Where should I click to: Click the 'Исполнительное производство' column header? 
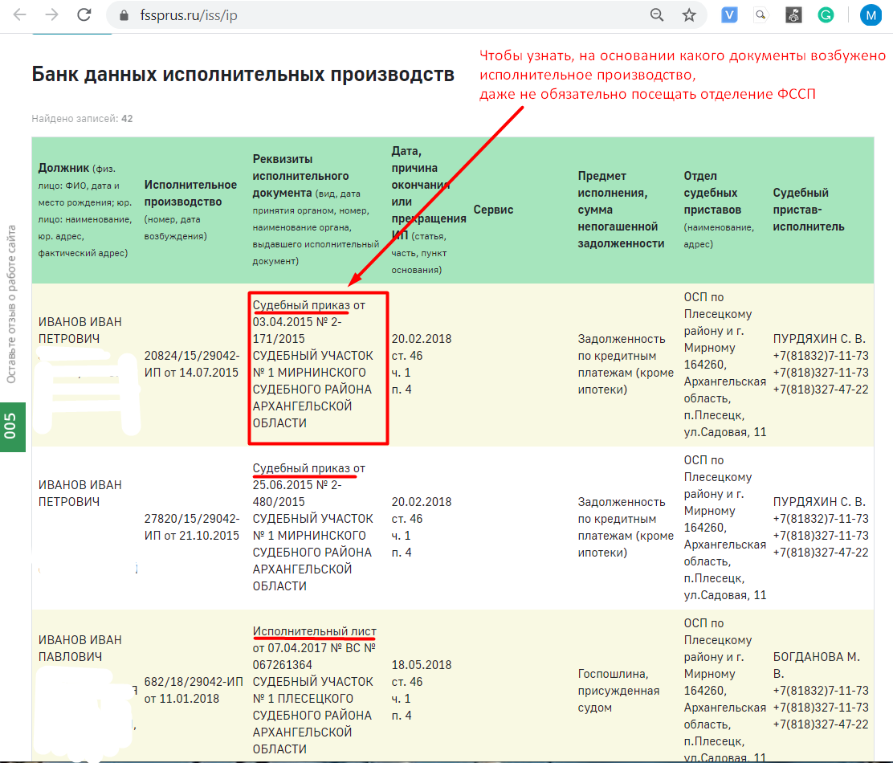(x=190, y=210)
